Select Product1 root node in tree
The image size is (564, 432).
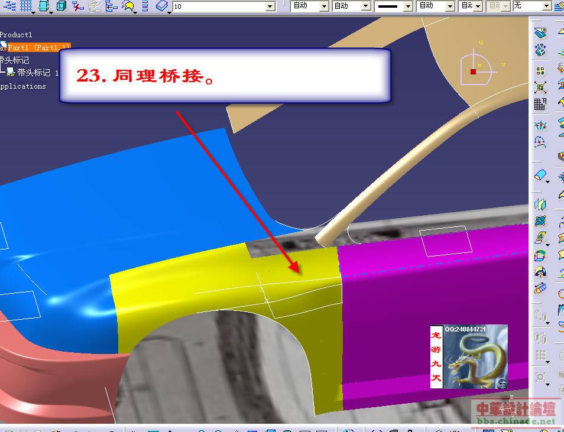point(16,35)
